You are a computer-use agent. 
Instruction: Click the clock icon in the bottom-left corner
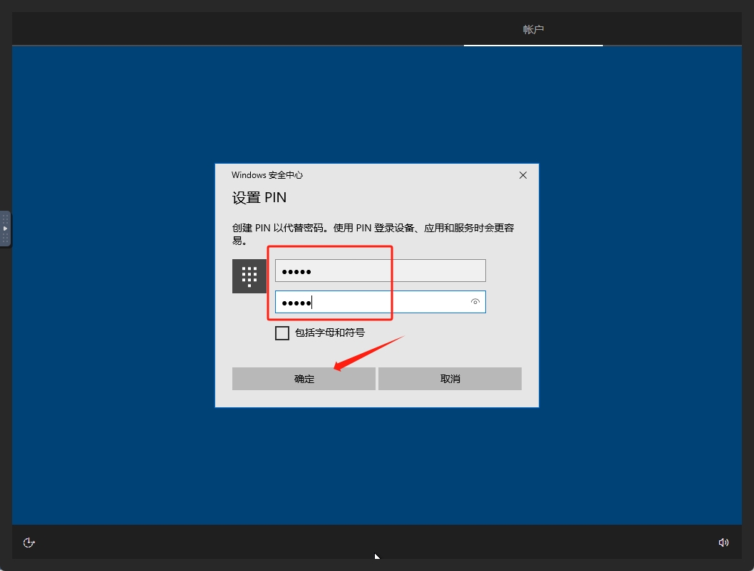pyautogui.click(x=29, y=542)
